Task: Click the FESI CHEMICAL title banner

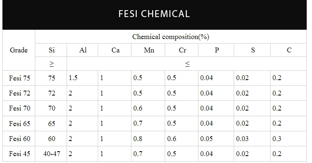Action: (154, 14)
